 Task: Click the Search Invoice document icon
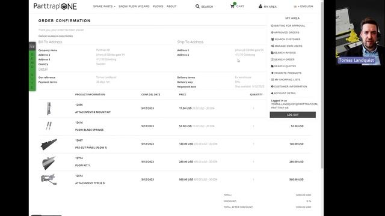[272, 53]
